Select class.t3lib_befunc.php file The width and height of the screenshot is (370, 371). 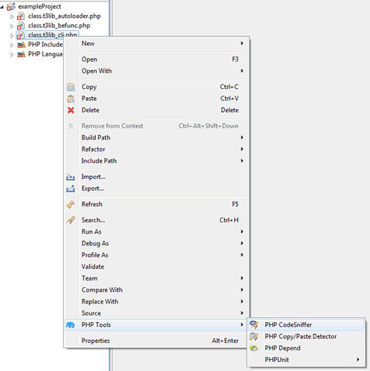coord(59,26)
